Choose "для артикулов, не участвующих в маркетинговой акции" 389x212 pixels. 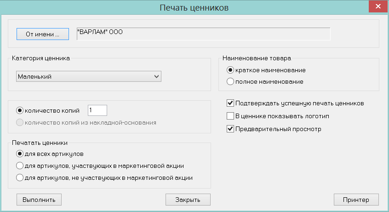[20, 178]
